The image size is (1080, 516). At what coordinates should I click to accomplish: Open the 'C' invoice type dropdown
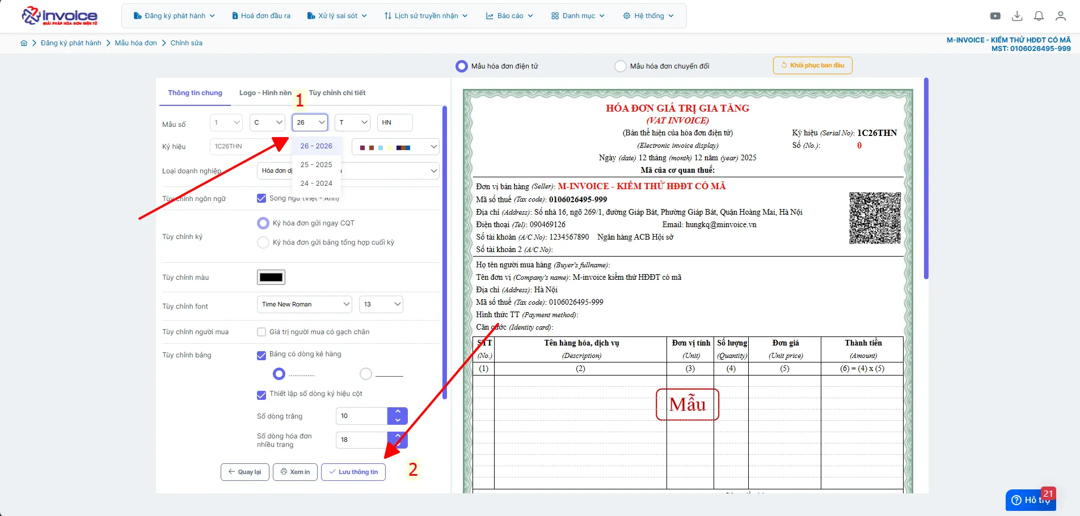coord(268,122)
